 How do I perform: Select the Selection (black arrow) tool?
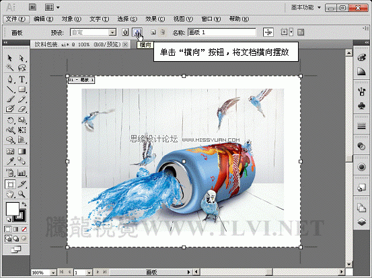[x=10, y=58]
